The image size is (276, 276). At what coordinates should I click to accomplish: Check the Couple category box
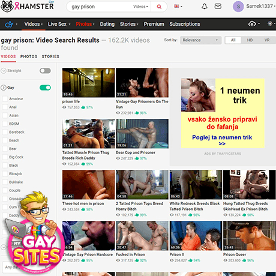coord(5,190)
